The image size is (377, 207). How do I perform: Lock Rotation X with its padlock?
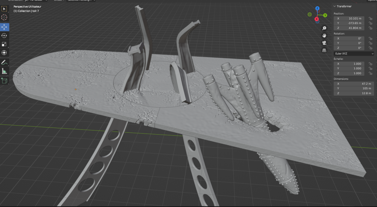[x=370, y=38]
